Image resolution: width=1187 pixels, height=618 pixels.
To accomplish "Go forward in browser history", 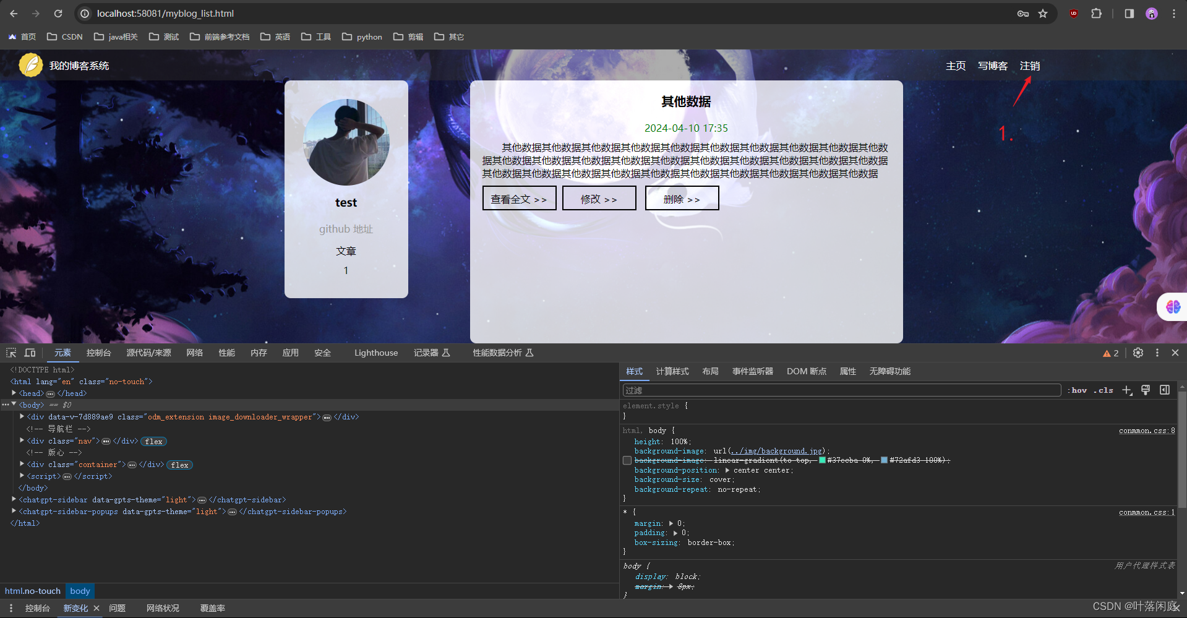I will point(36,14).
